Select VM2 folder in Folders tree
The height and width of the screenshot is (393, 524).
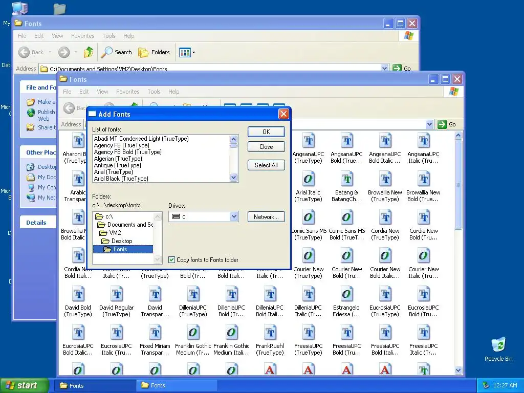pyautogui.click(x=111, y=233)
